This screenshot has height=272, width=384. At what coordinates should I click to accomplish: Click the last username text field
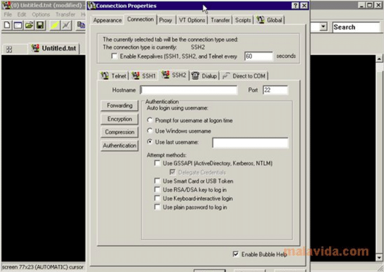(x=250, y=143)
